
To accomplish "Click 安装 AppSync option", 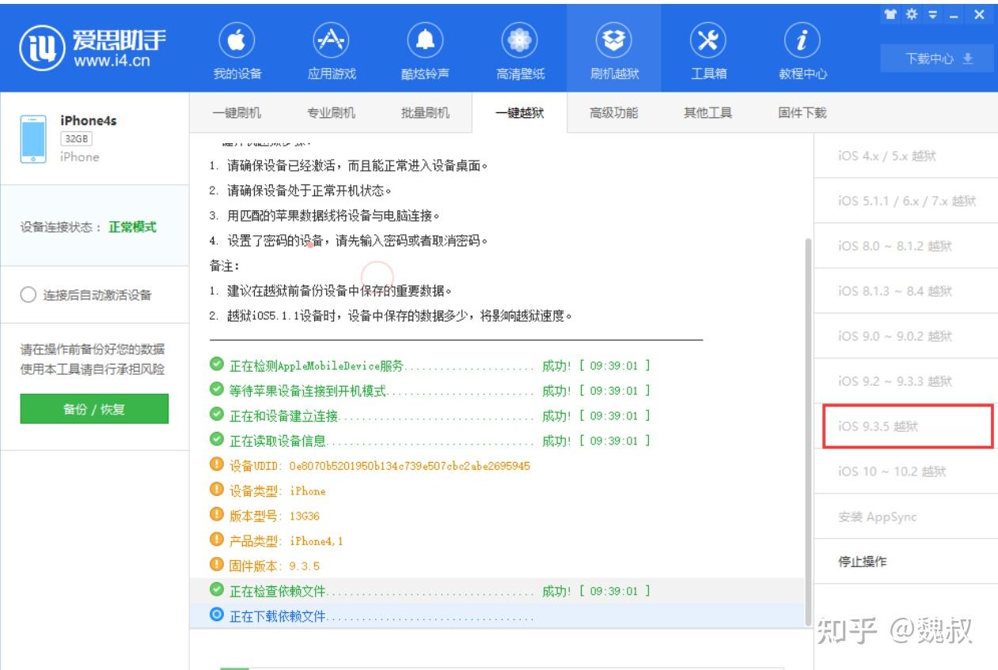I will pos(905,517).
